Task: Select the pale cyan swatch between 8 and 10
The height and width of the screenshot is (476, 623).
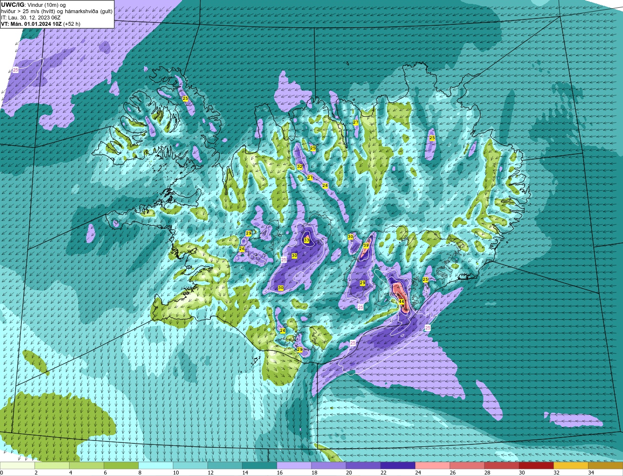Action: (156, 466)
